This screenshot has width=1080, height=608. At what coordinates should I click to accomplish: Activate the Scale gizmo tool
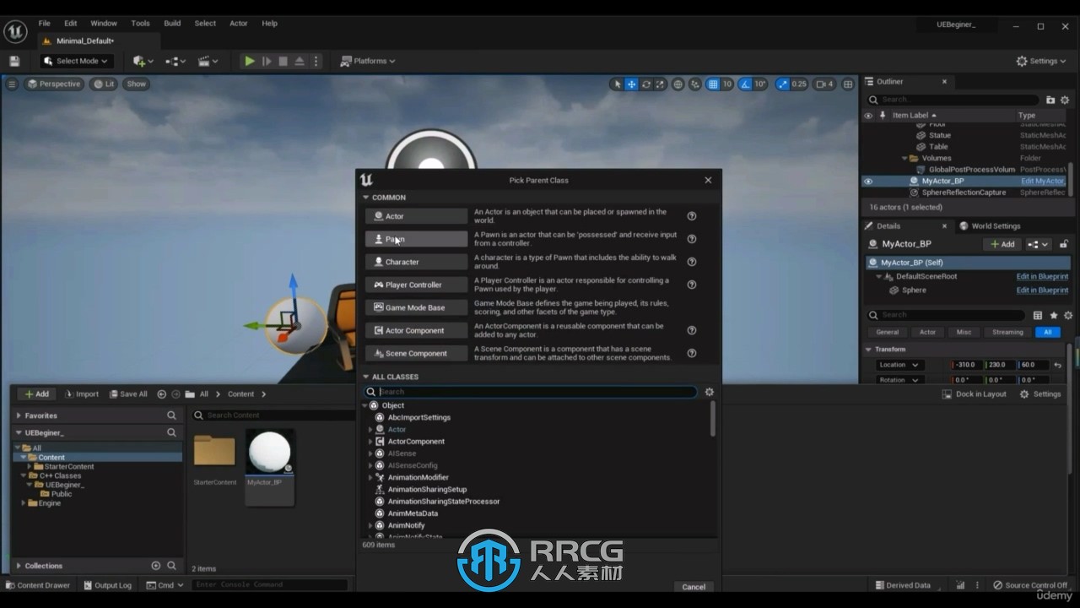point(660,84)
